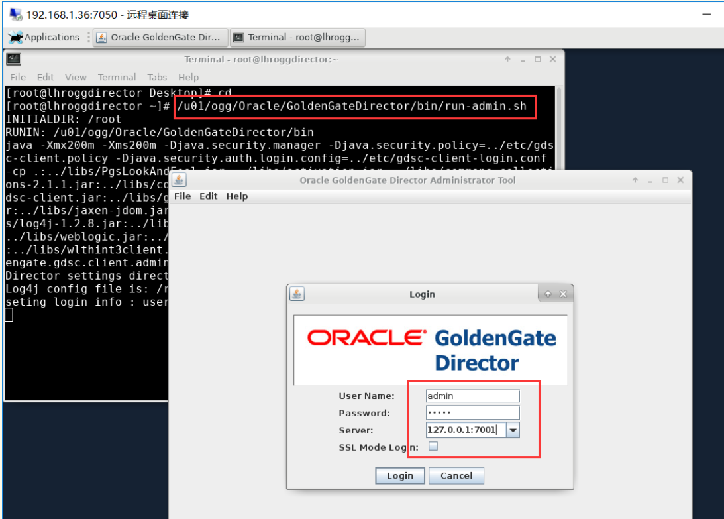Close the Terminal window
Screen dimensions: 724x519
552,59
